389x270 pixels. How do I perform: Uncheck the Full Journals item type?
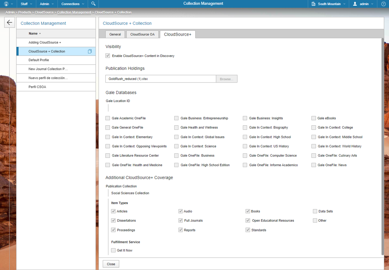coord(181,220)
